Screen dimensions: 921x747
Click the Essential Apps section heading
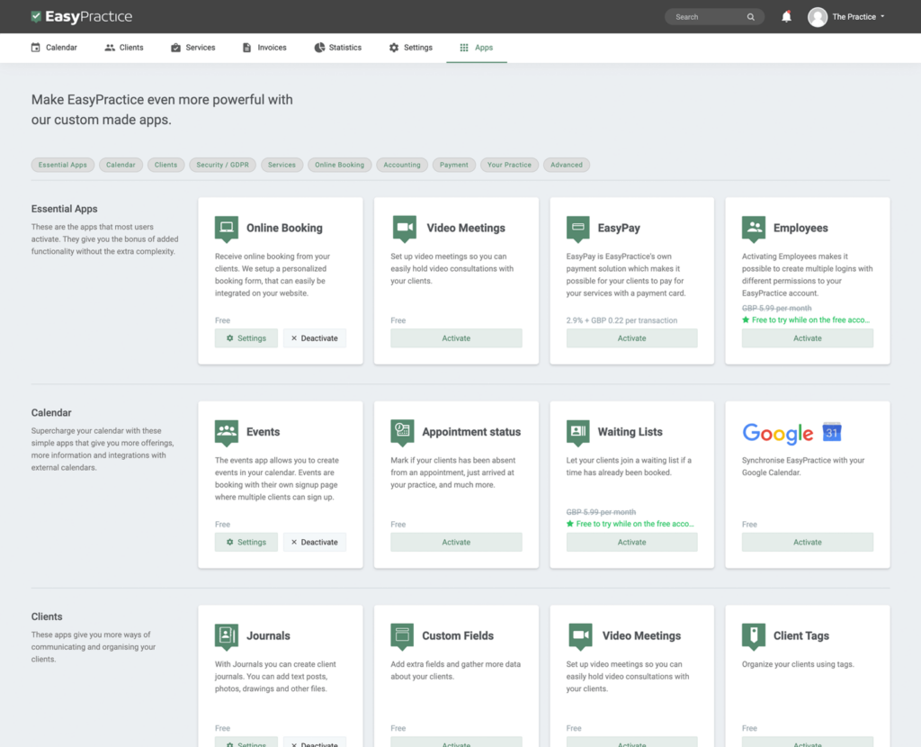(64, 209)
